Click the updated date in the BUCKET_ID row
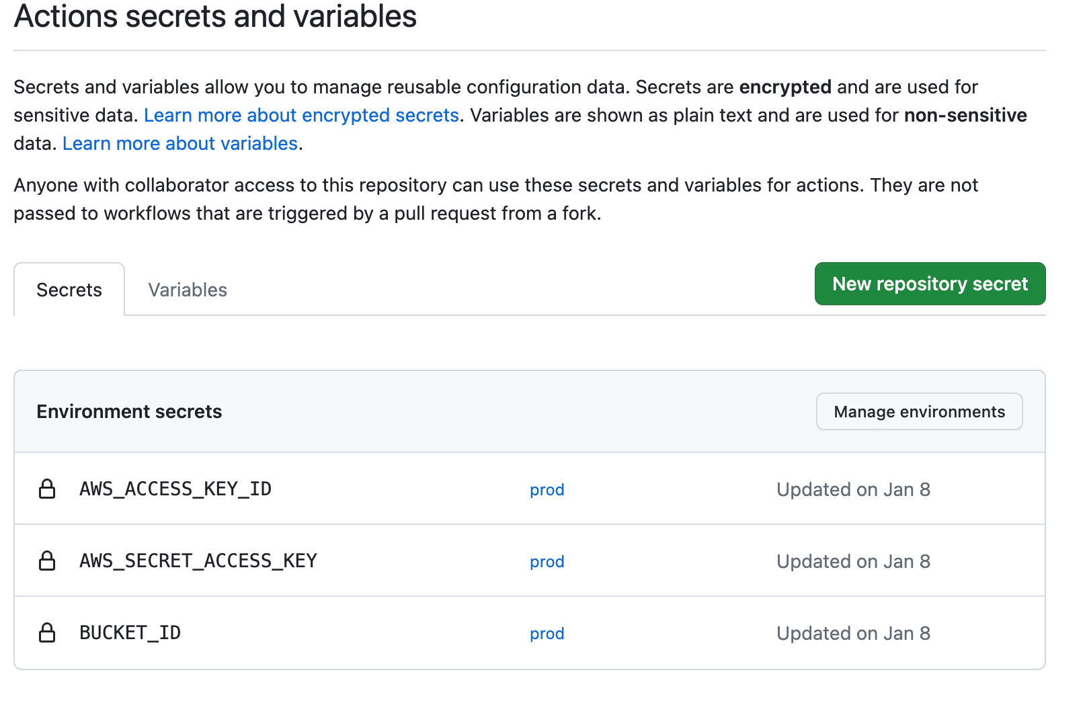Screen dimensions: 1085x703 click(x=853, y=633)
